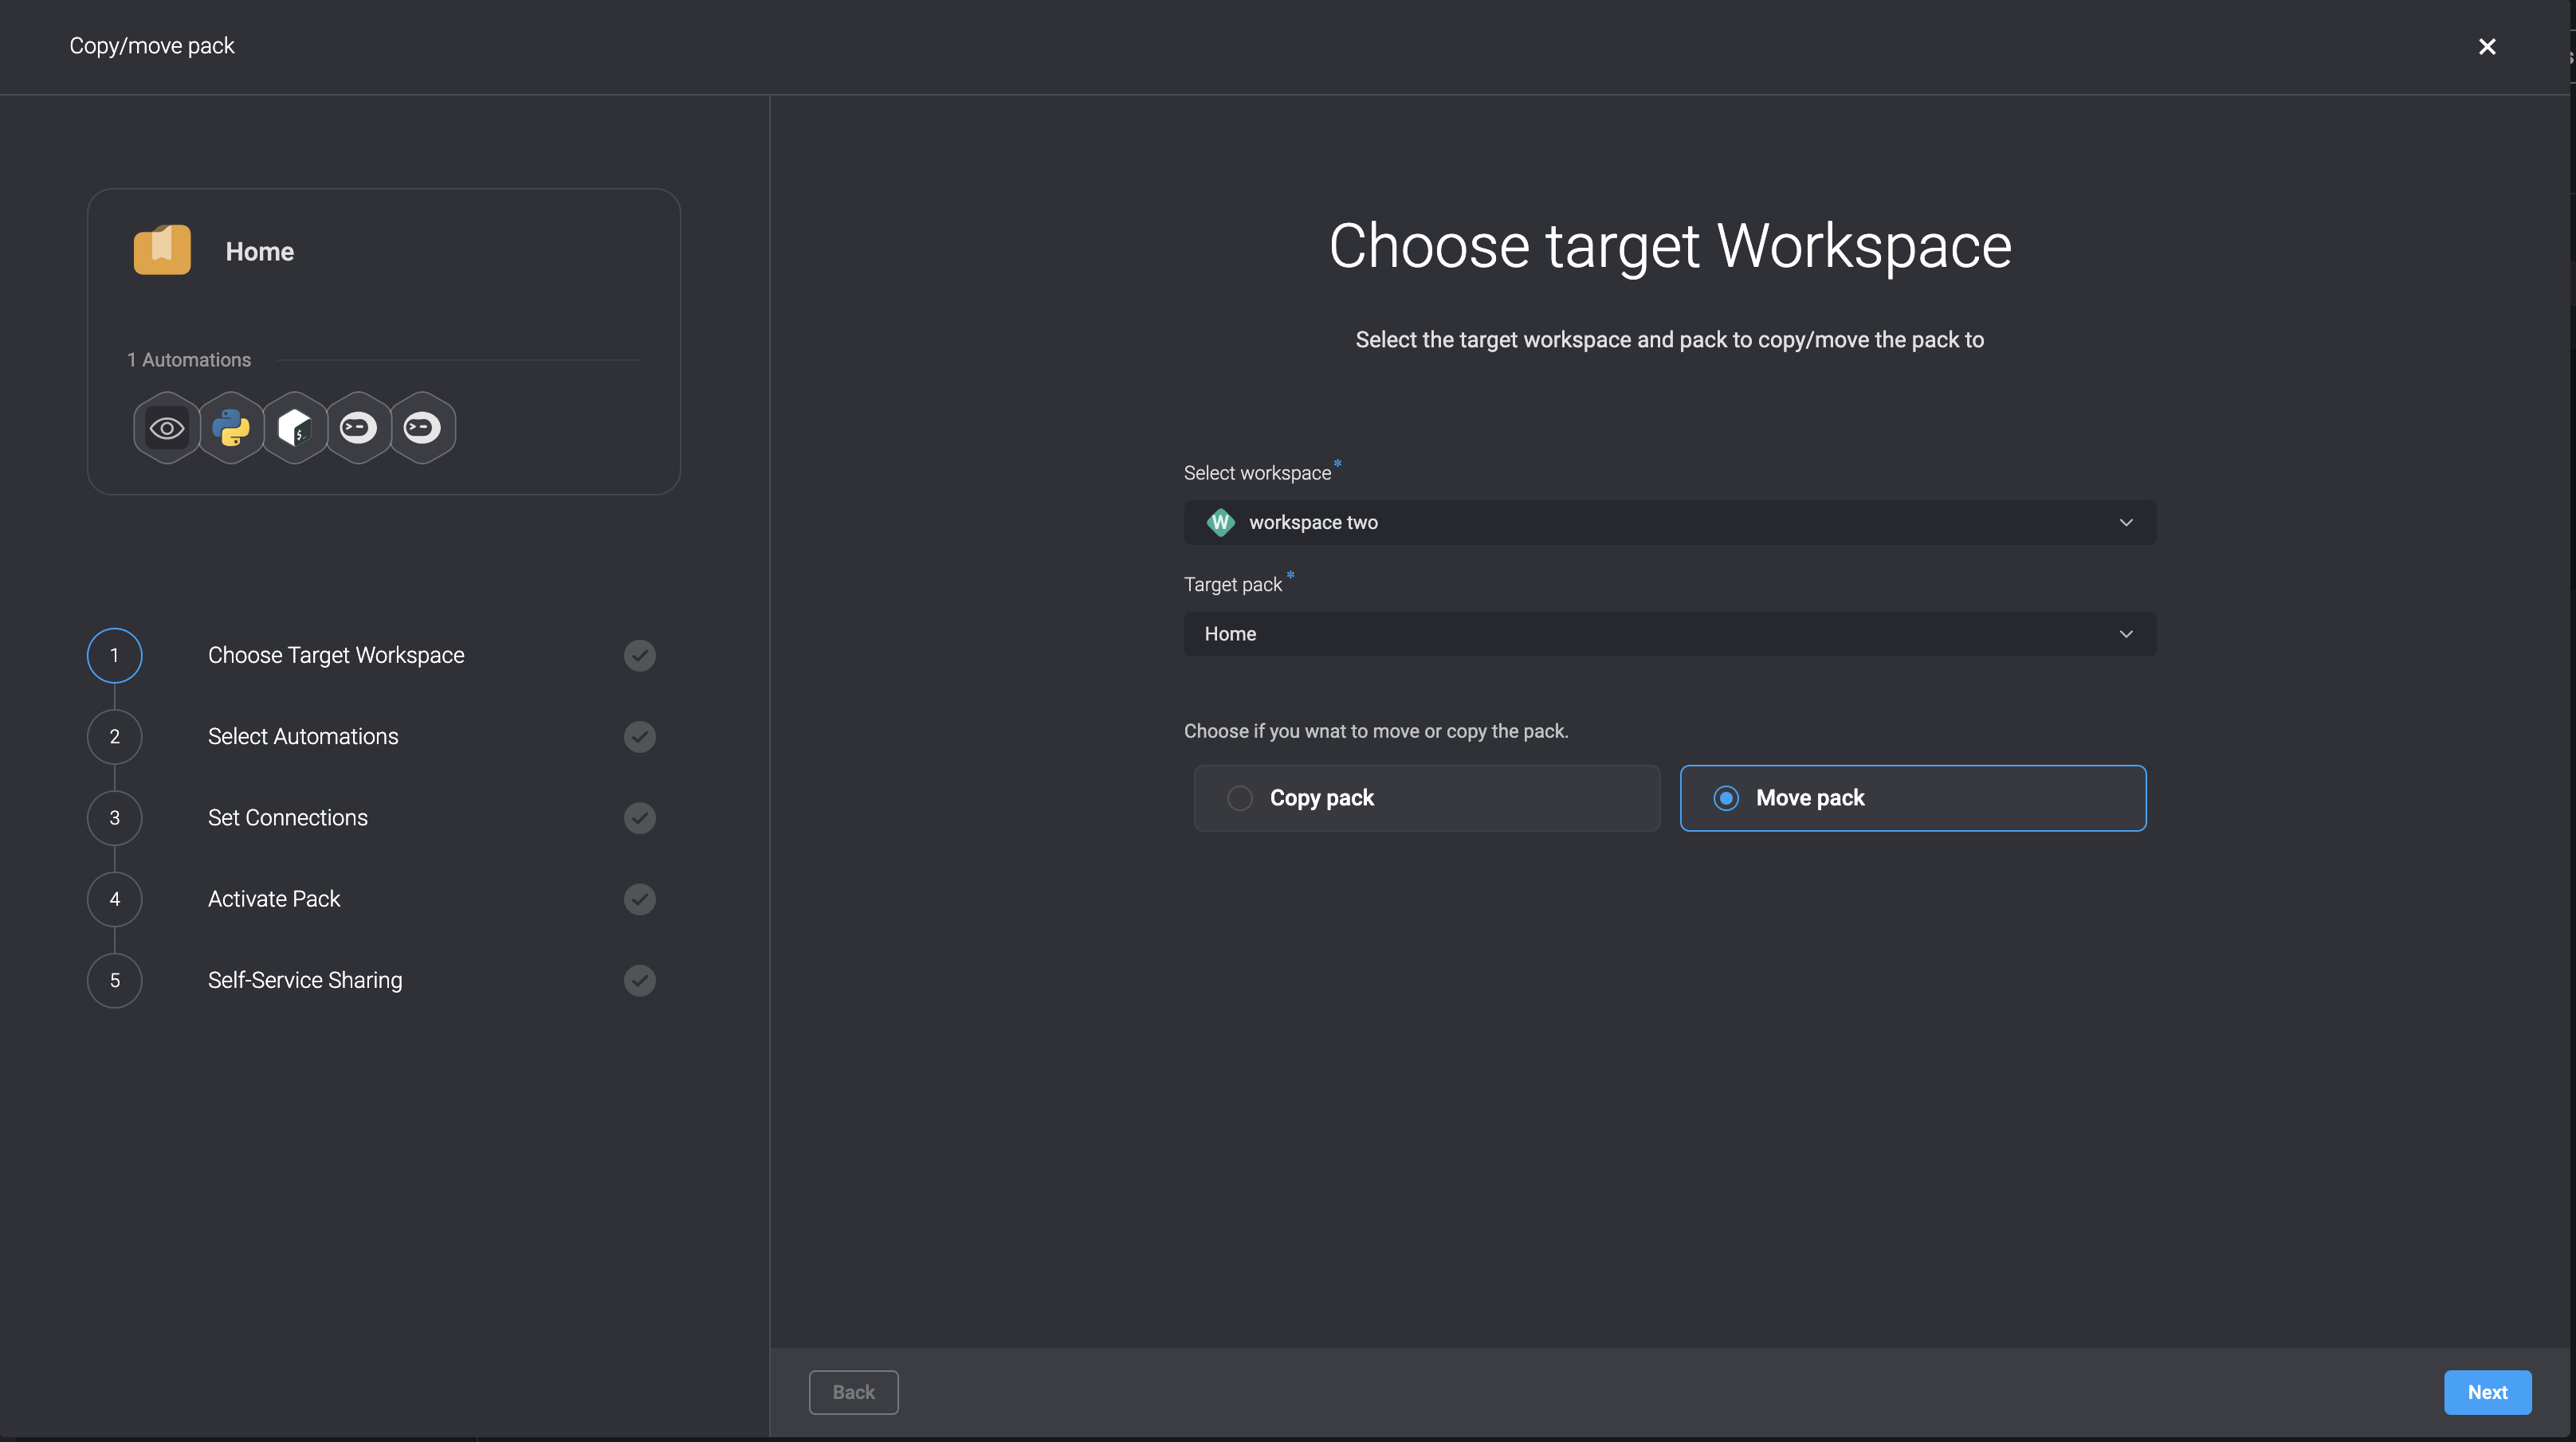2576x1442 pixels.
Task: Open the Target pack dropdown
Action: click(x=1670, y=633)
